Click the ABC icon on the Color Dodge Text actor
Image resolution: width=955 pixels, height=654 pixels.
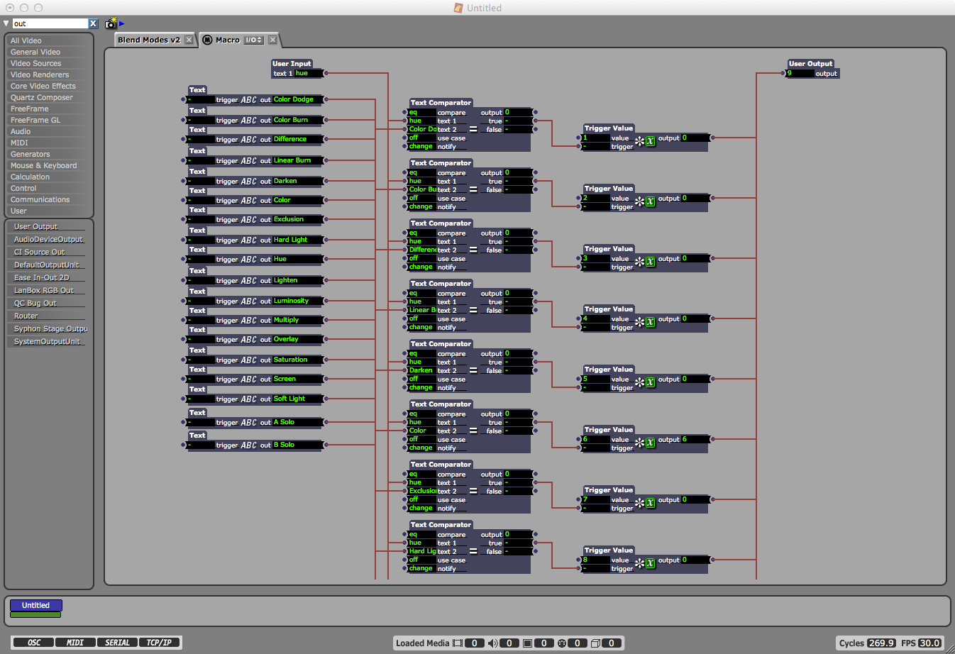(x=248, y=100)
